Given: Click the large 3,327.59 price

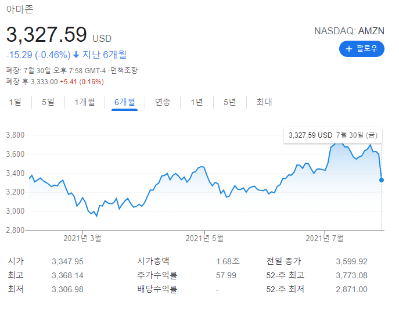Looking at the screenshot, I should (x=46, y=35).
